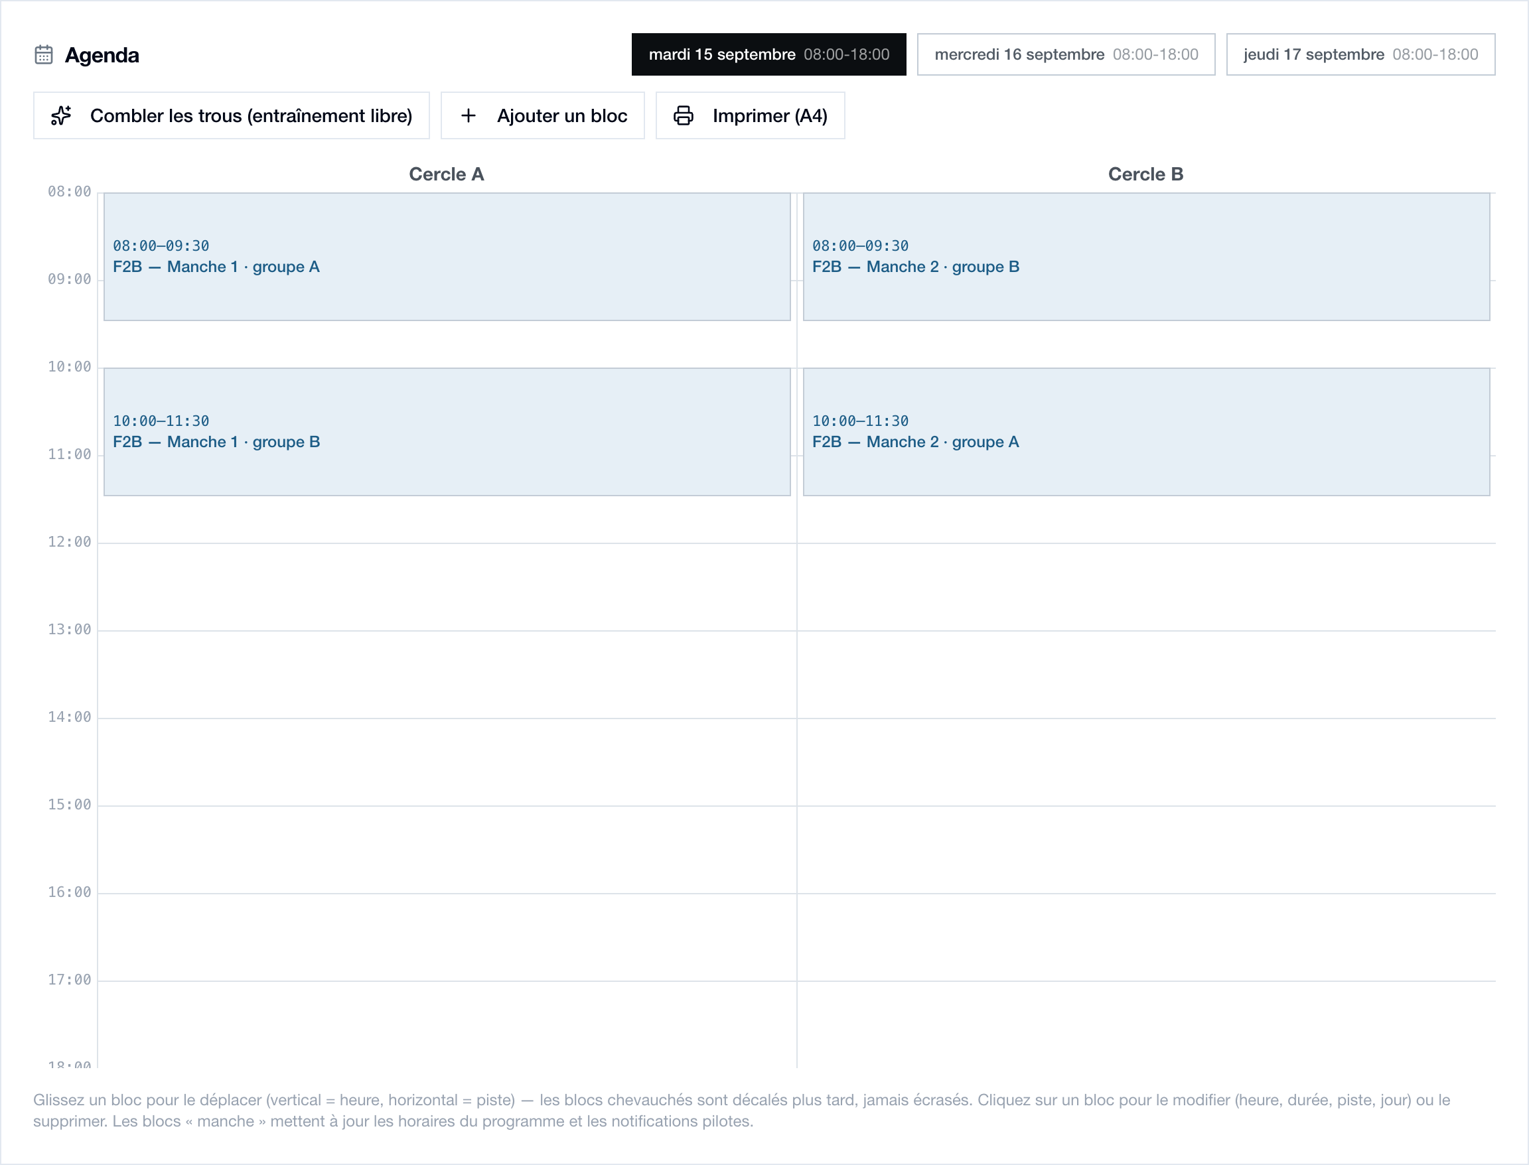Click the calendar icon beside Agenda
The image size is (1529, 1165).
[44, 55]
